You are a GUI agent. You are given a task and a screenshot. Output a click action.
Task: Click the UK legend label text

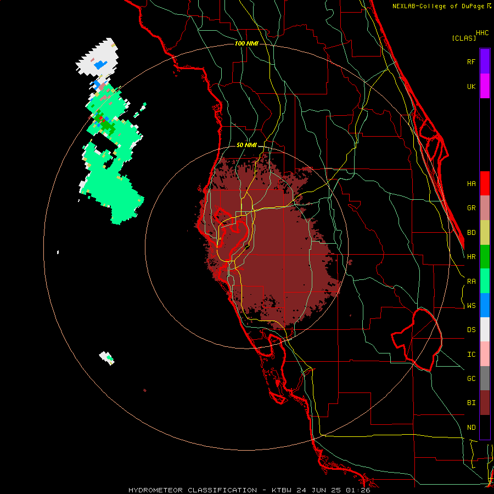click(471, 86)
